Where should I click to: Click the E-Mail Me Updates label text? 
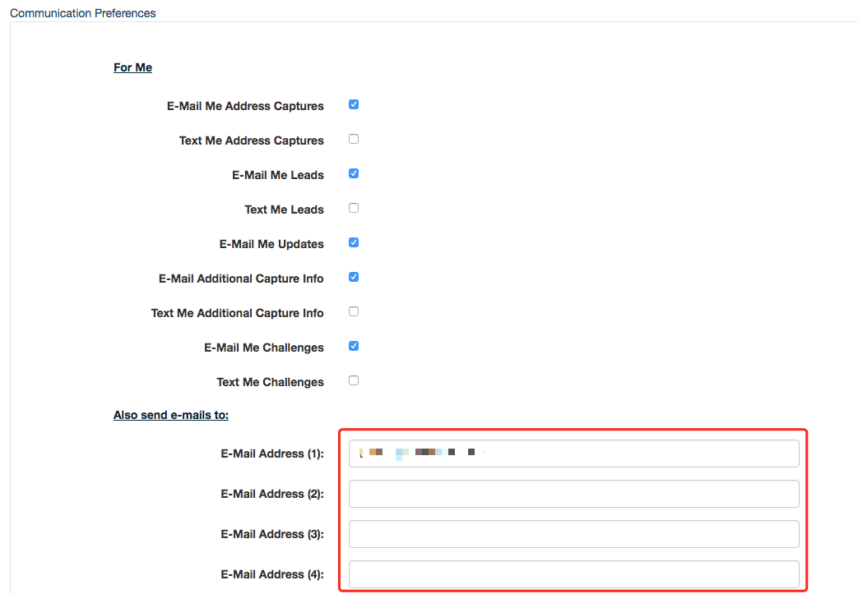[x=271, y=244]
